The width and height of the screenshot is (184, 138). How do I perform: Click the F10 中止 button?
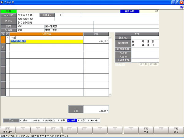pos(146,130)
